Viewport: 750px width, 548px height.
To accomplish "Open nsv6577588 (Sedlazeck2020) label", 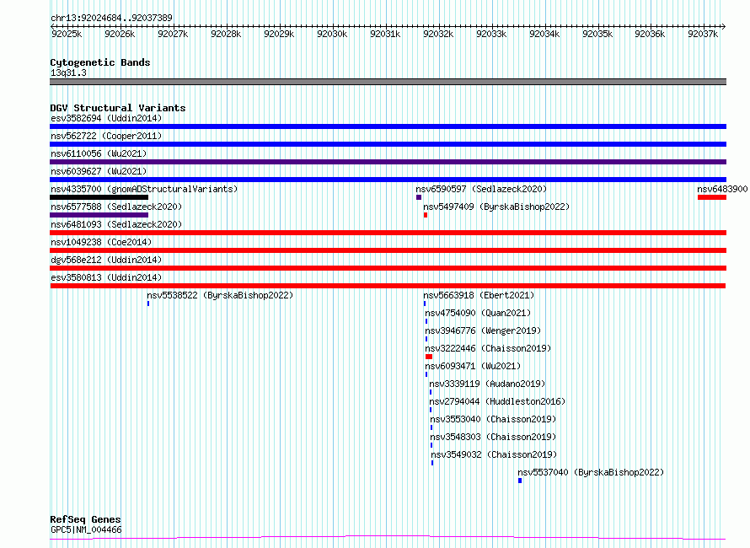I will pyautogui.click(x=116, y=207).
